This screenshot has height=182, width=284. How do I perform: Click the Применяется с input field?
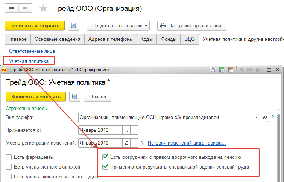click(x=100, y=130)
